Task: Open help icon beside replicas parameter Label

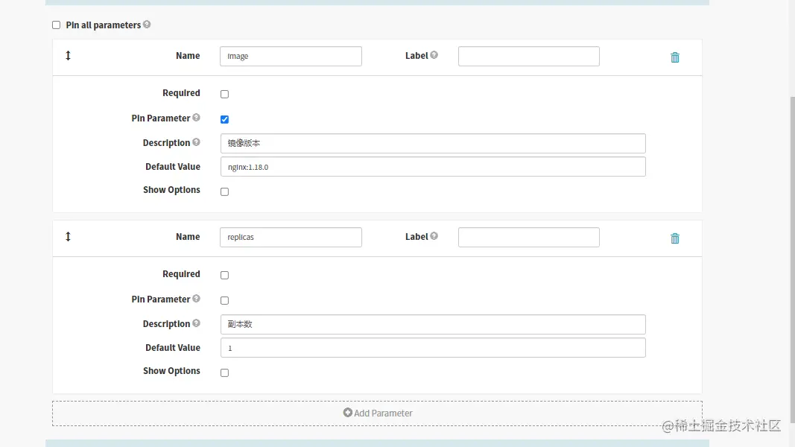Action: (x=434, y=235)
